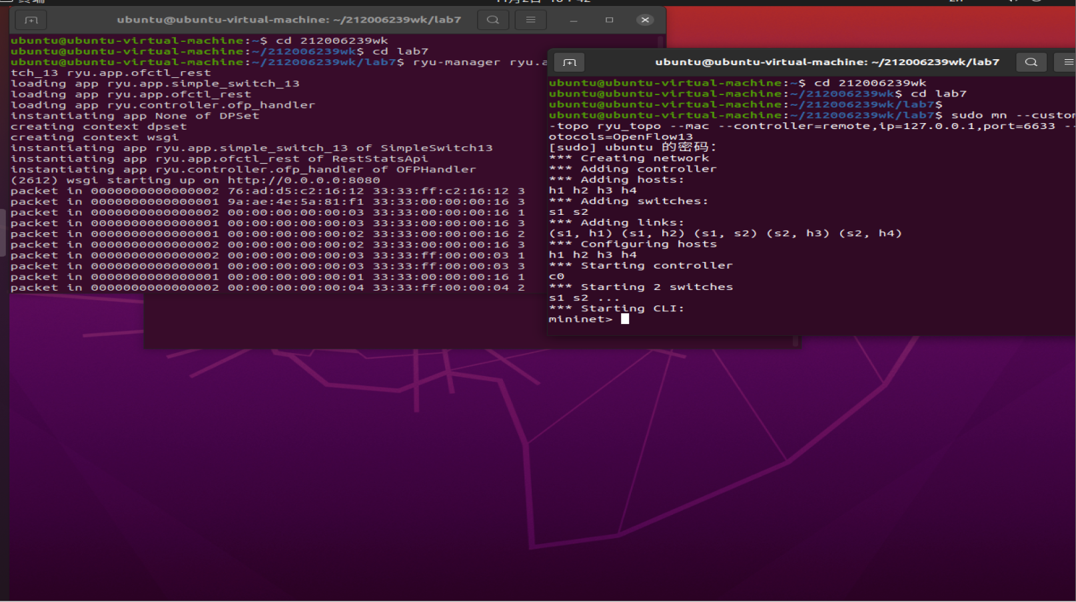The image size is (1076, 602).
Task: Minimize the ryu-manager terminal window
Action: [573, 20]
